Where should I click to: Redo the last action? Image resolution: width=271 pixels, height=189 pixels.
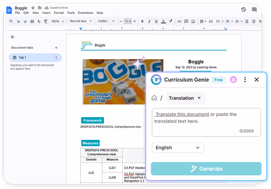[25, 21]
